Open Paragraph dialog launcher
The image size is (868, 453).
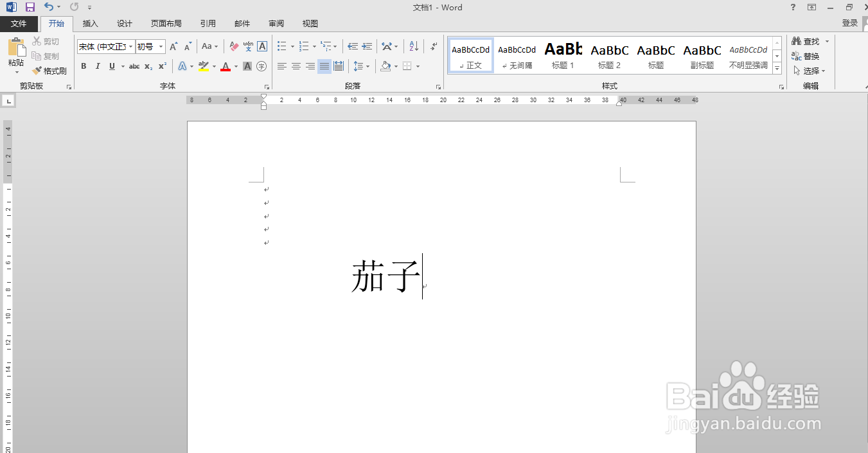(x=438, y=87)
